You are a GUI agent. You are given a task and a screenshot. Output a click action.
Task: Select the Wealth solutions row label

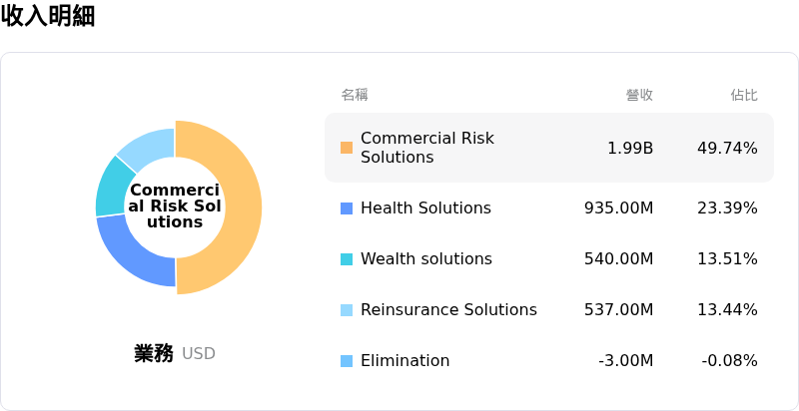point(425,259)
